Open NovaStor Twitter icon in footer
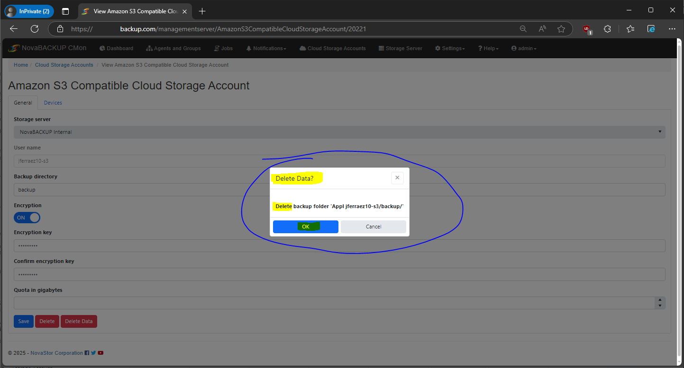 click(93, 353)
